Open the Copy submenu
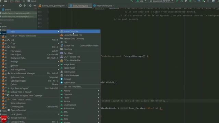The image size is (219, 123). pos(33,43)
